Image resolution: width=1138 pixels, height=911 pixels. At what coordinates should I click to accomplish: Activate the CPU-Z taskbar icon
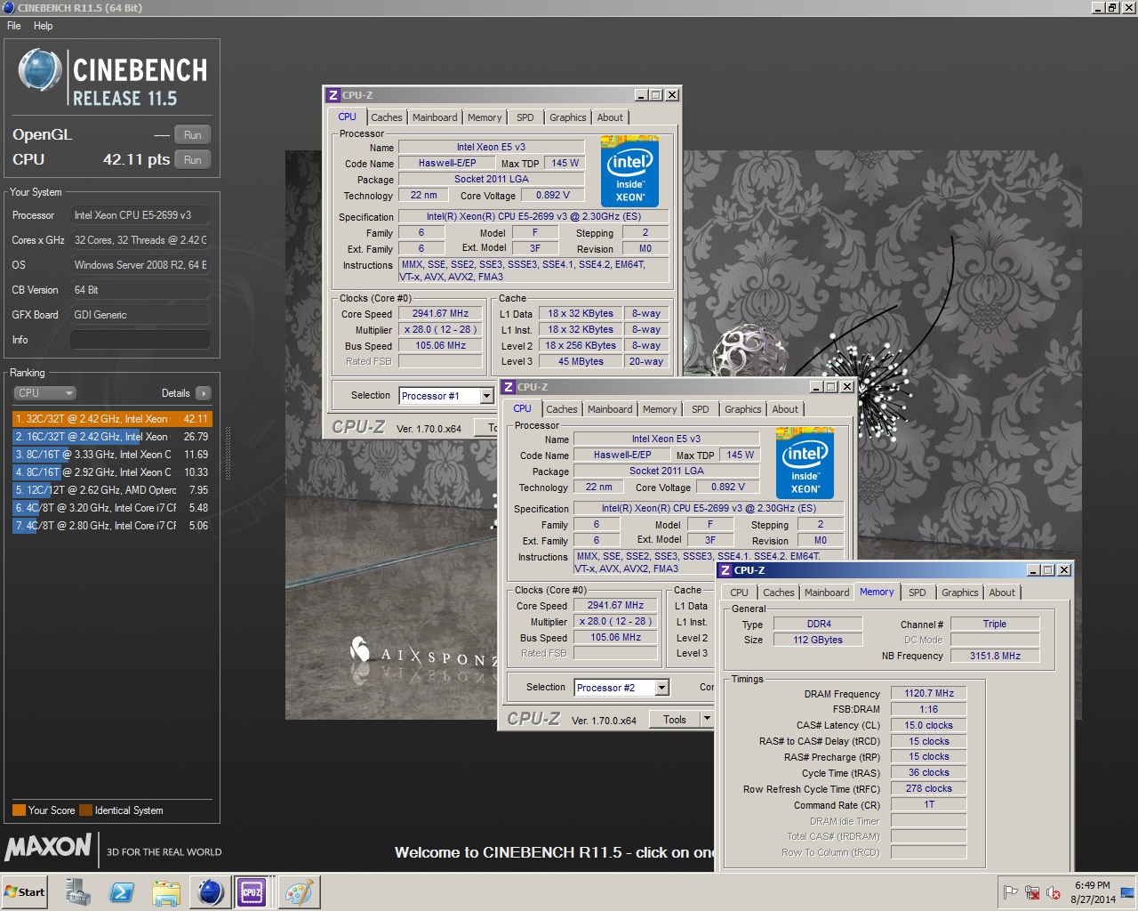pos(252,891)
